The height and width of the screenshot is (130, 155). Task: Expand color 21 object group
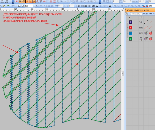[x=128, y=33]
